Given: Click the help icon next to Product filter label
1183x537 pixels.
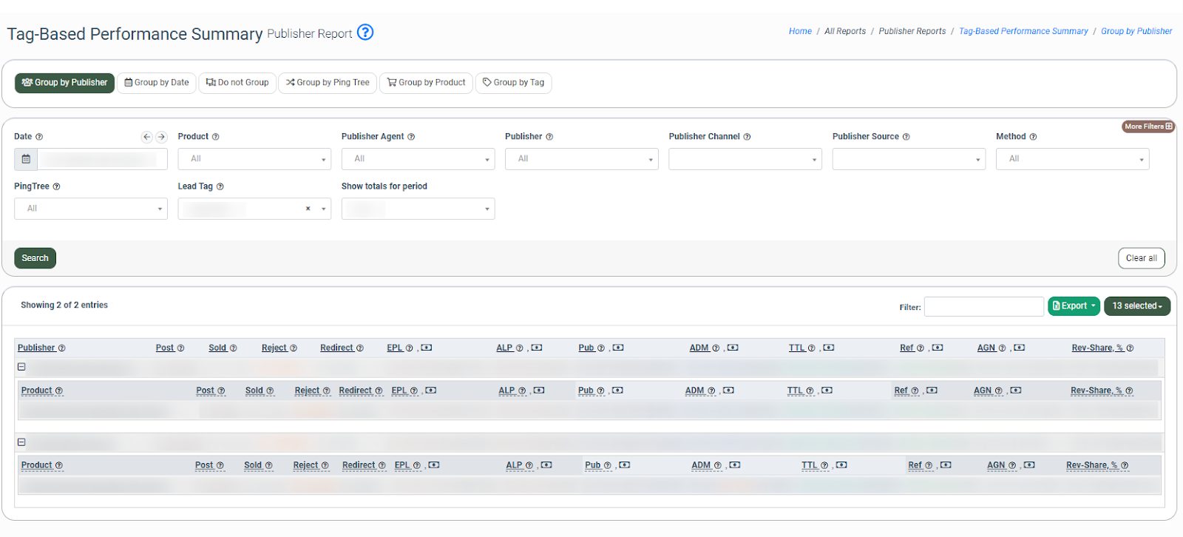Looking at the screenshot, I should pos(215,137).
